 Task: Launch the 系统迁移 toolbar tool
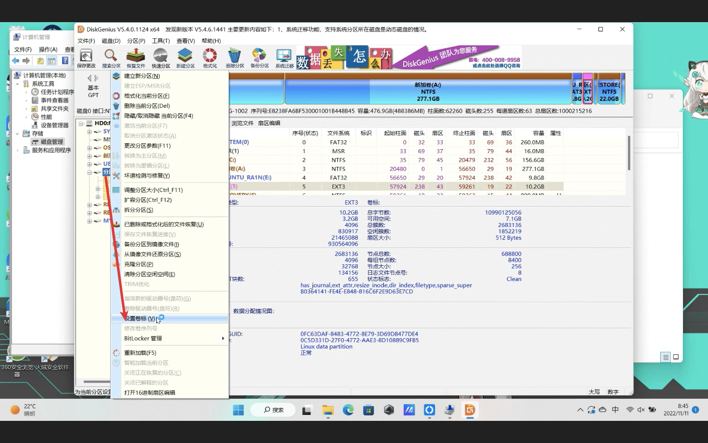[284, 58]
